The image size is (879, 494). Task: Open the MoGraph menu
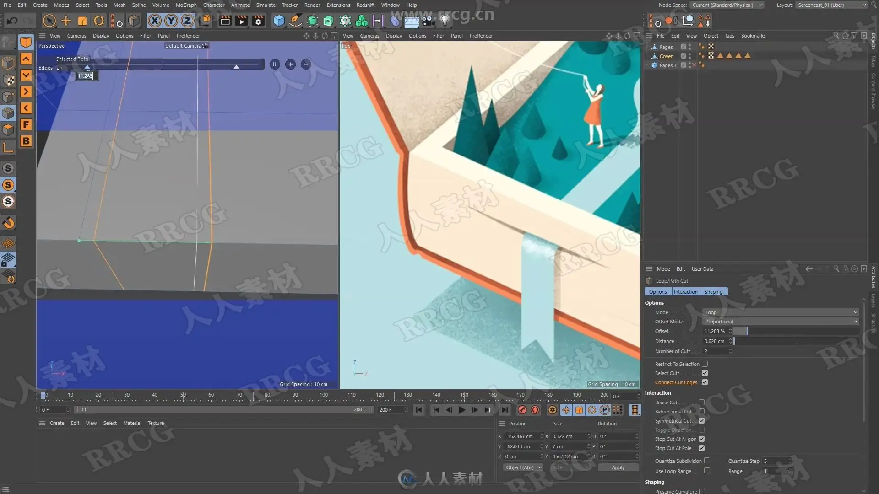[186, 5]
